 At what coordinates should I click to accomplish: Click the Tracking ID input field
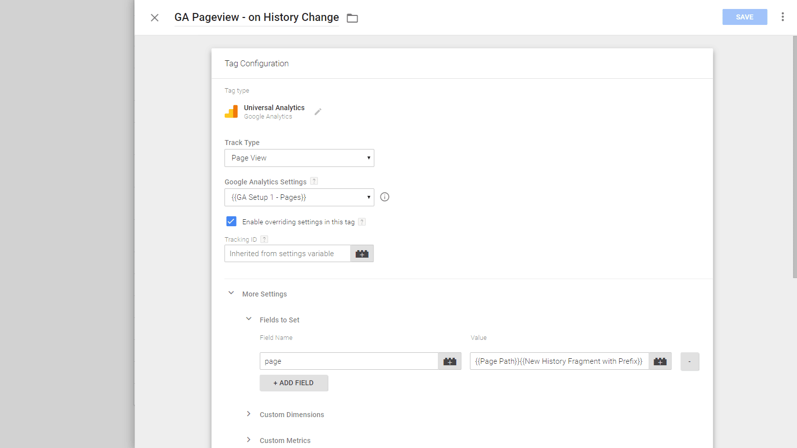pos(288,254)
